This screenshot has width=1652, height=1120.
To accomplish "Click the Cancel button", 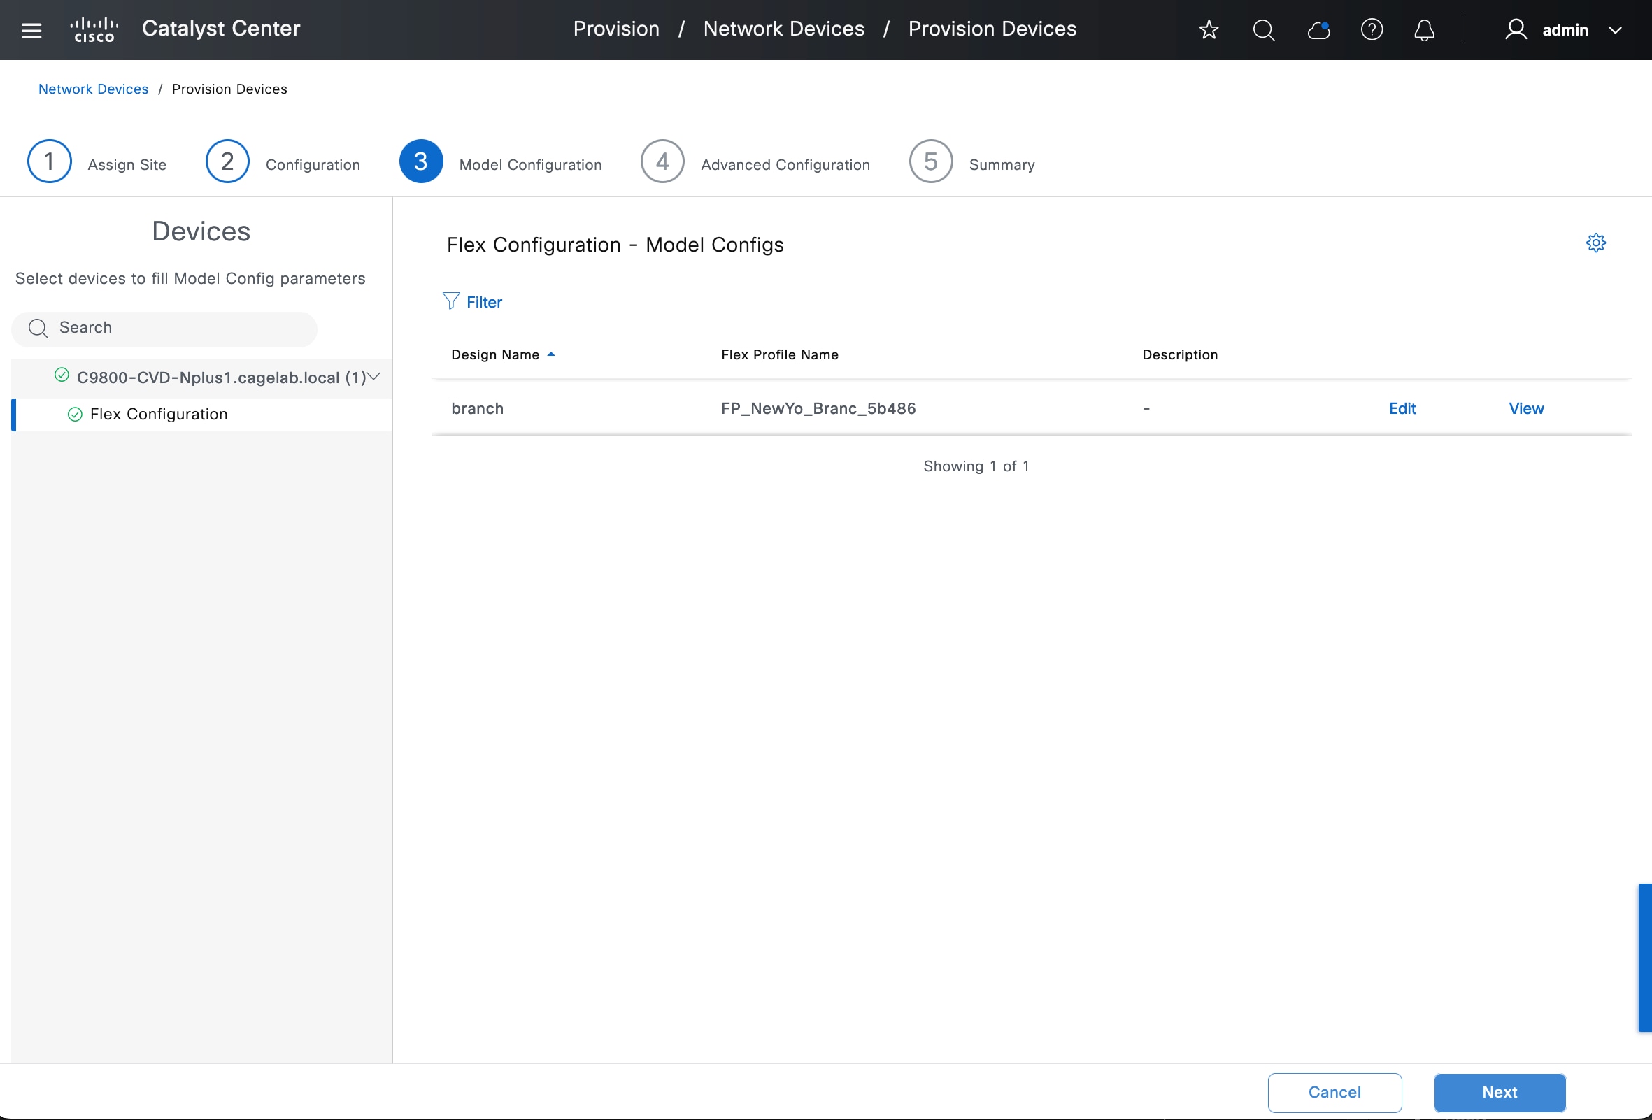I will [1334, 1092].
